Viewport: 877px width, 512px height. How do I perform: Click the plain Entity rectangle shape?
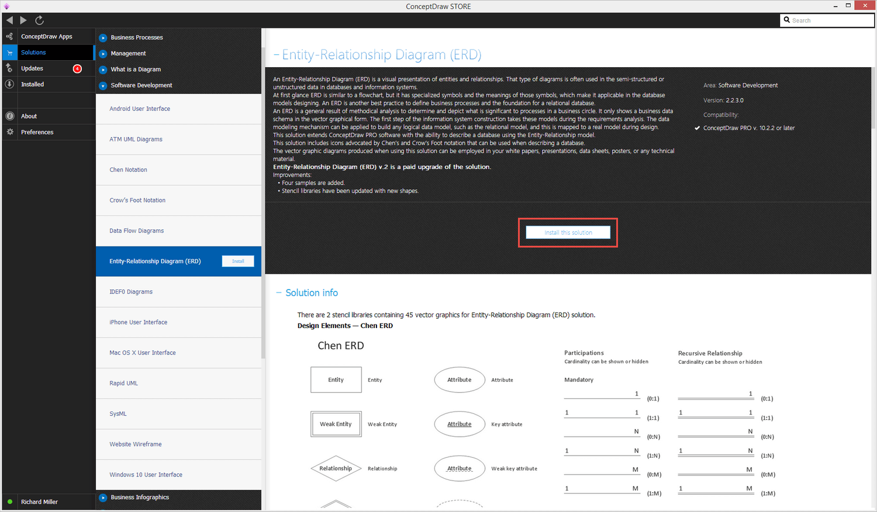point(336,379)
